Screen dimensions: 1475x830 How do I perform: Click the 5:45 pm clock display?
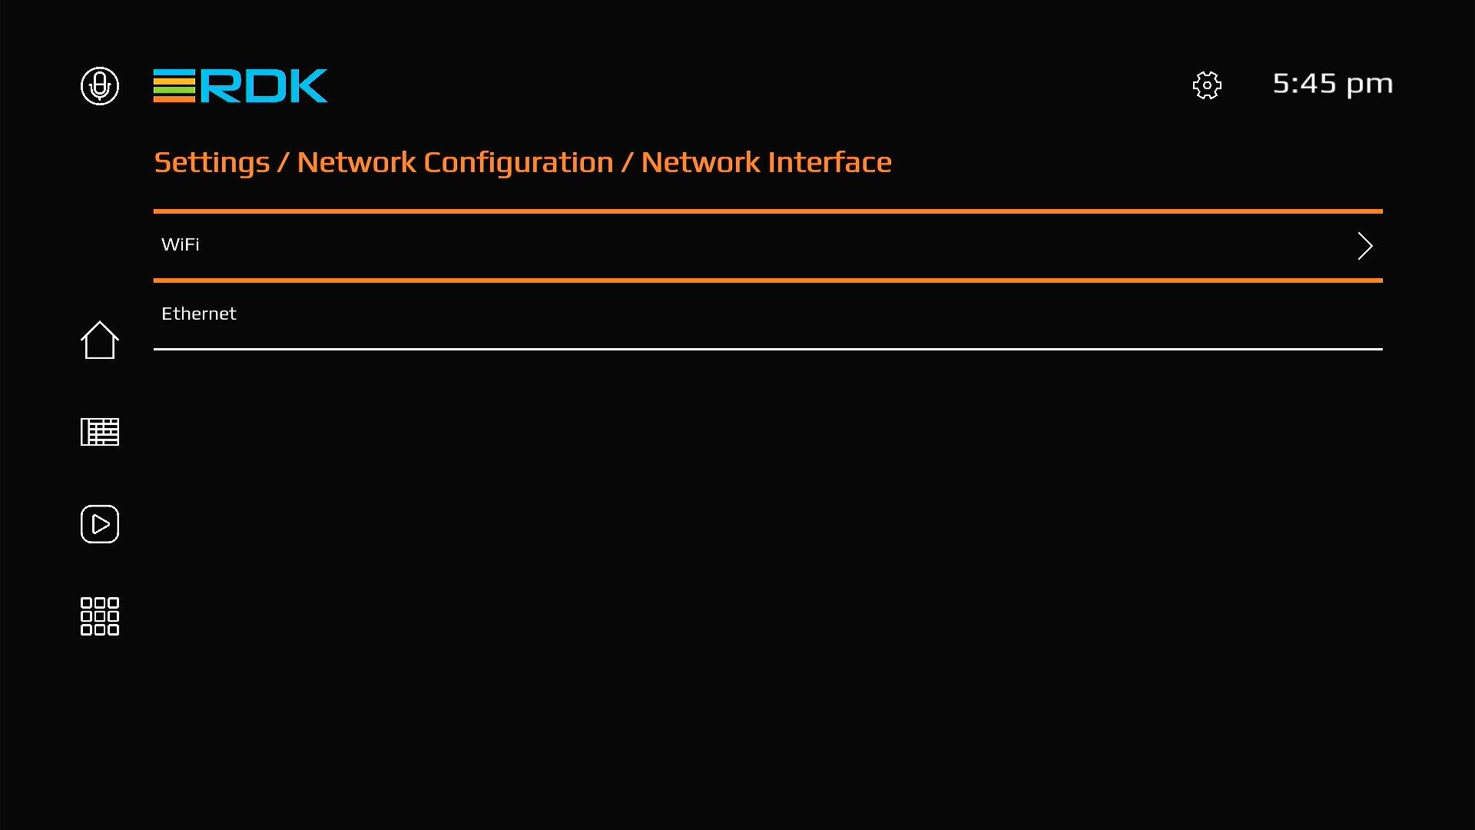coord(1333,84)
